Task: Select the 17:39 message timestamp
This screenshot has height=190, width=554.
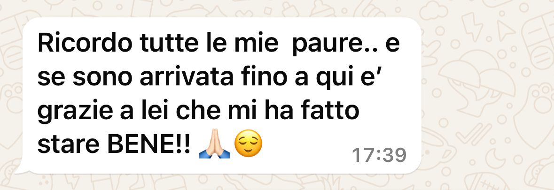Action: (380, 155)
